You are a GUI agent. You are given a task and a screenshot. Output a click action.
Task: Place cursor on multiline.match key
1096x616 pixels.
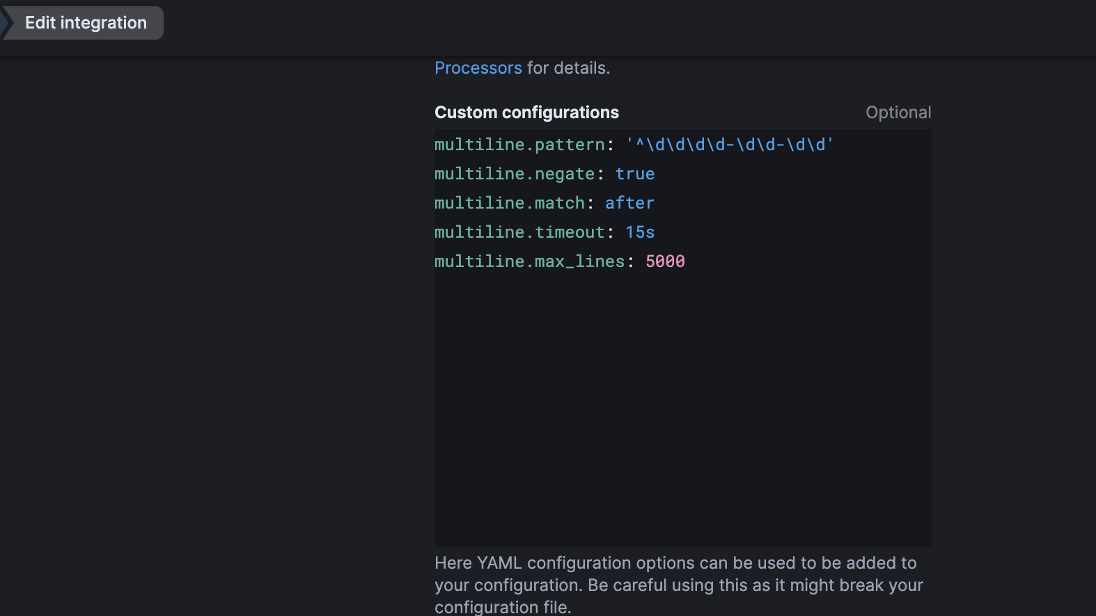point(510,203)
